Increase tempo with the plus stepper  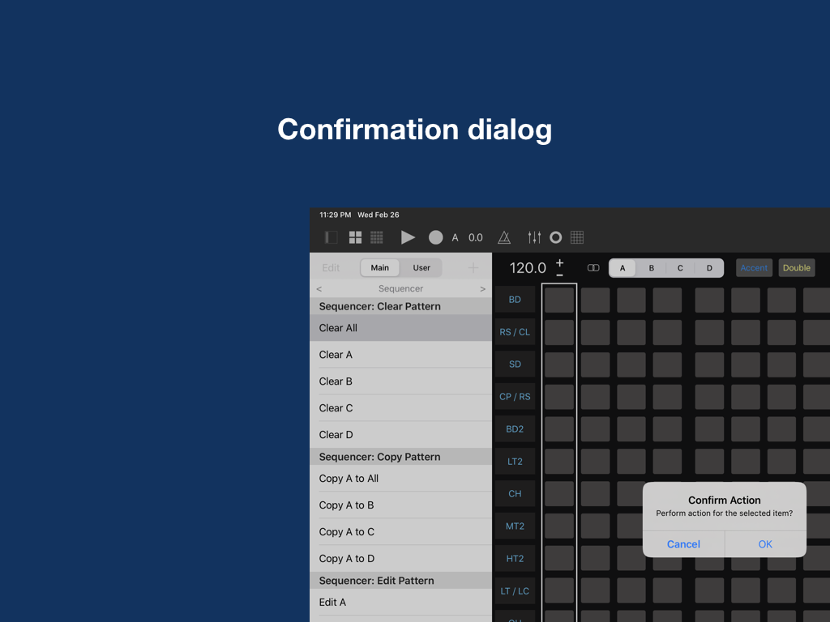(x=559, y=262)
